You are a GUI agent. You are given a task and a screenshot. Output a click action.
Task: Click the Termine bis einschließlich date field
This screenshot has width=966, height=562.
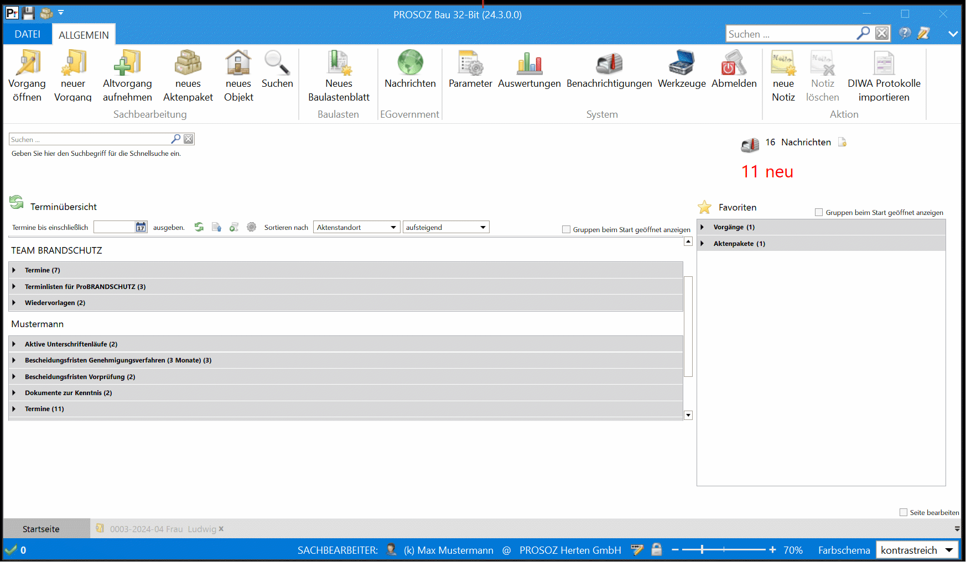(x=115, y=227)
